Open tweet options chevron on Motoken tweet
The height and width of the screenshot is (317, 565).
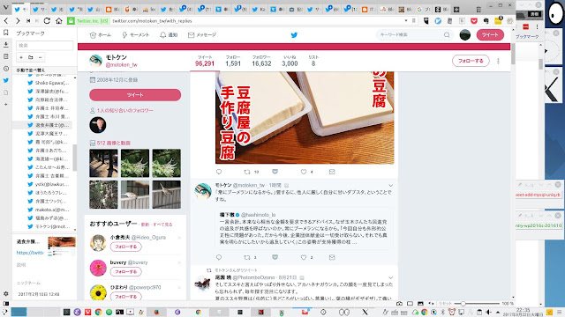390,186
